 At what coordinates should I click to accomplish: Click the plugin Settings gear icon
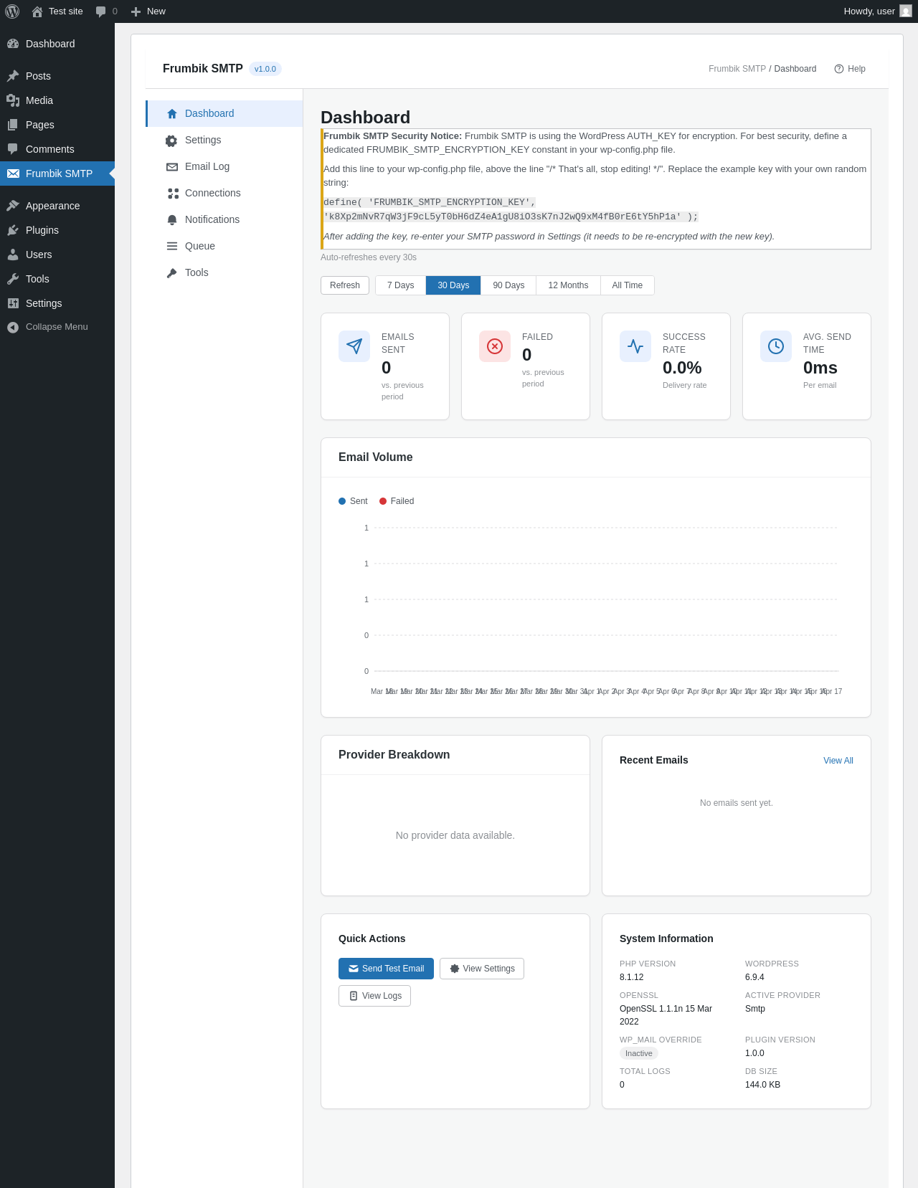click(171, 141)
